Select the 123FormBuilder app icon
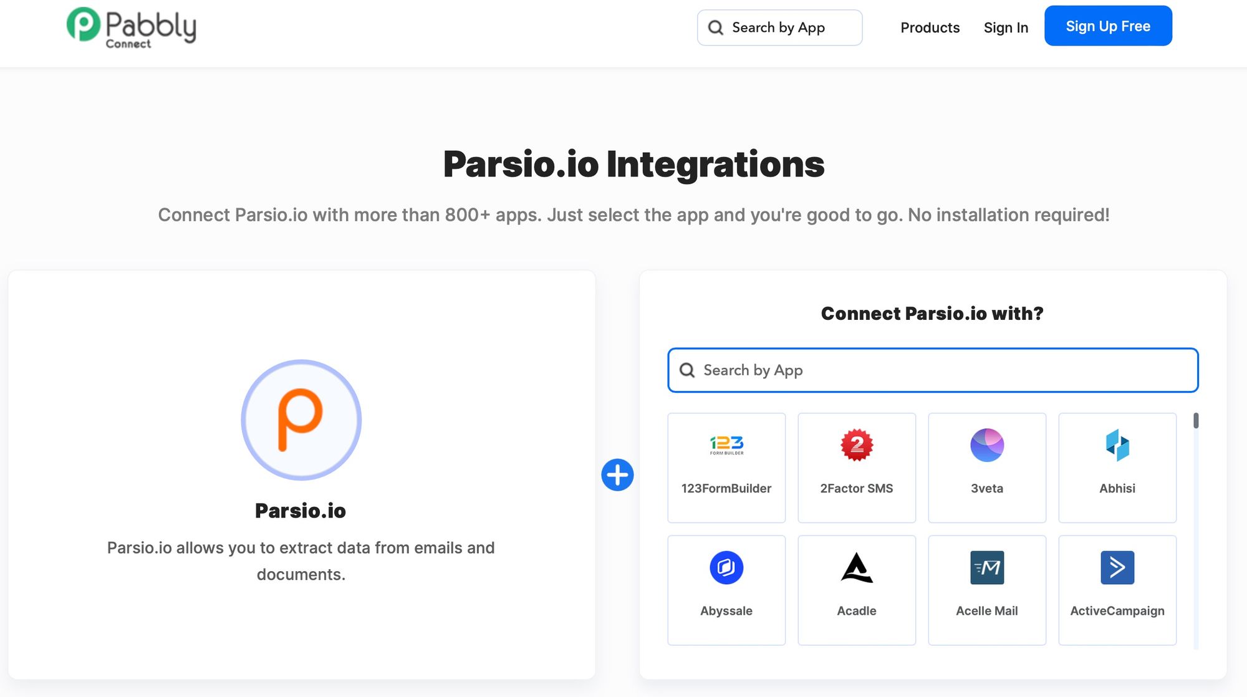 click(x=726, y=445)
